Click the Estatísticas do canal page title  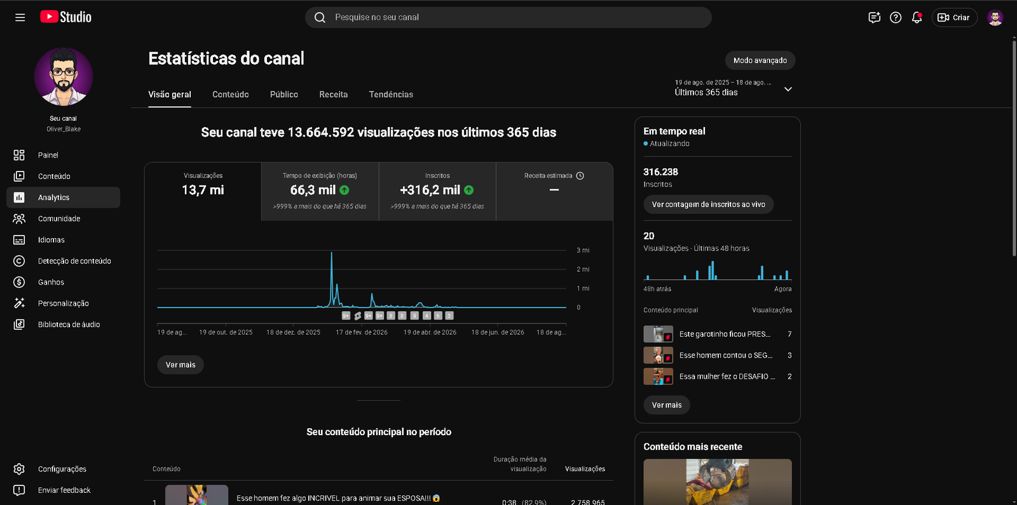(x=226, y=58)
